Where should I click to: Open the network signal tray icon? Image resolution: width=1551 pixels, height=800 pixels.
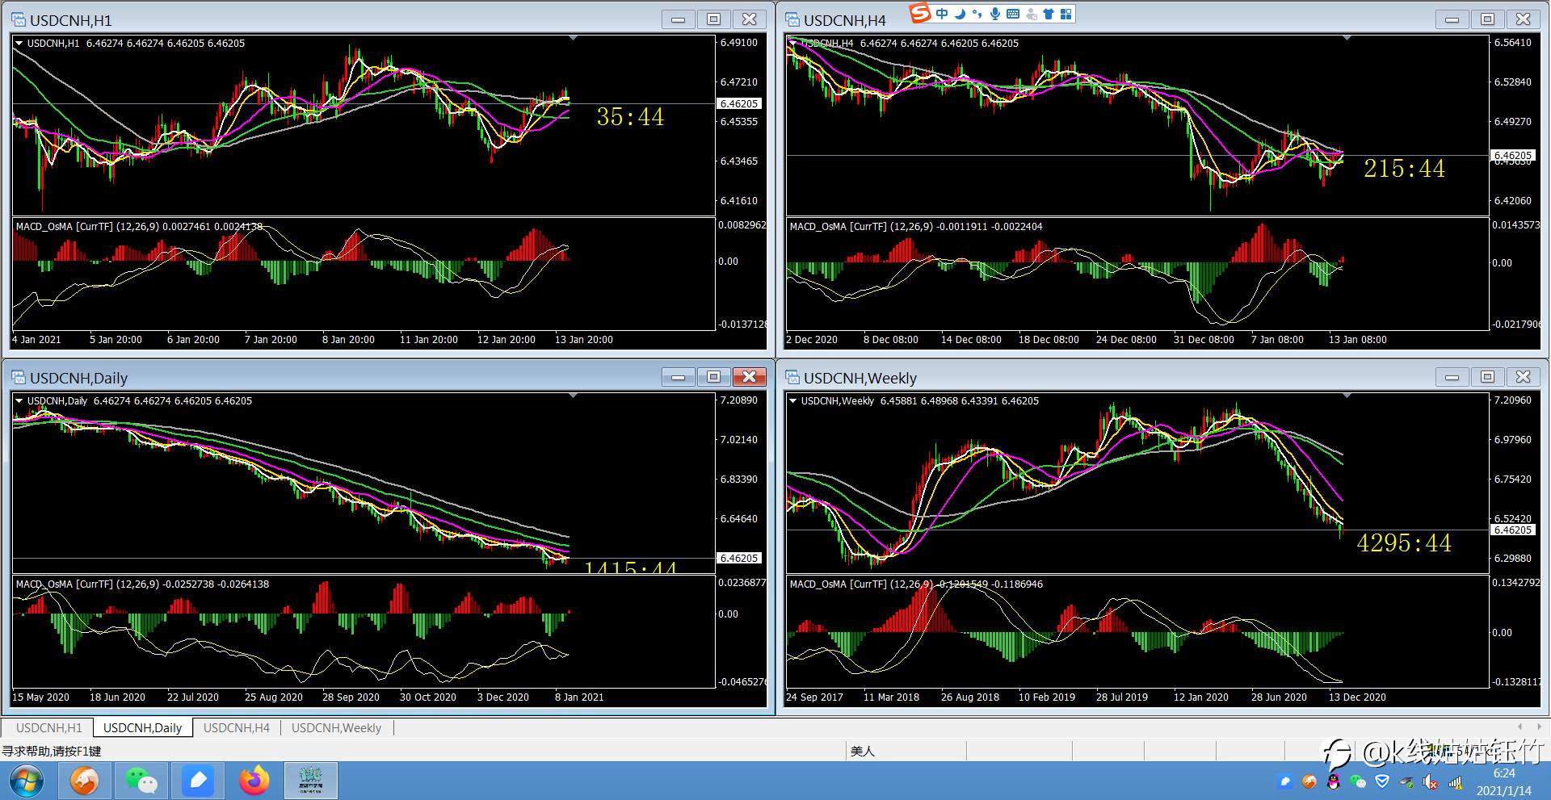1455,781
